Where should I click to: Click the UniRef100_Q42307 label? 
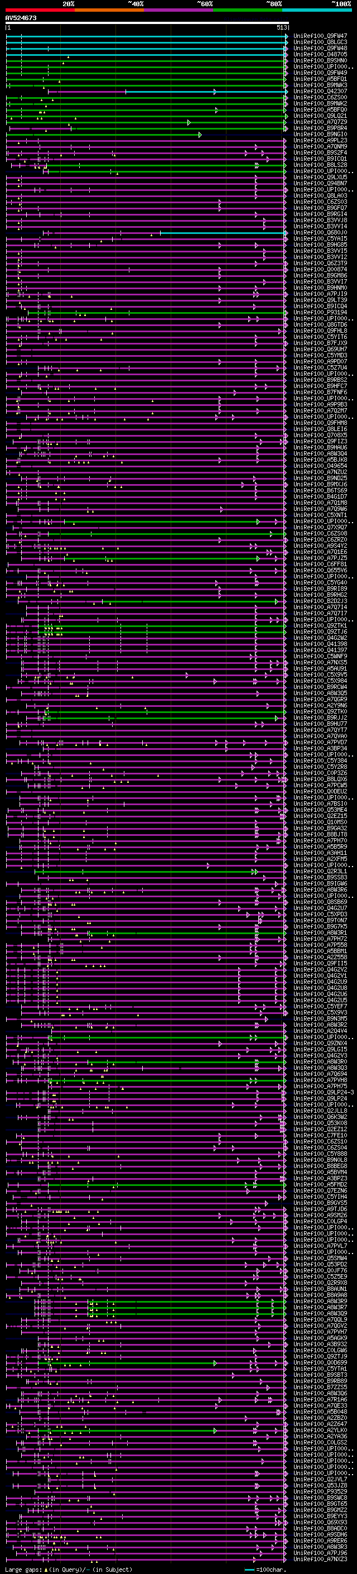[x=320, y=91]
